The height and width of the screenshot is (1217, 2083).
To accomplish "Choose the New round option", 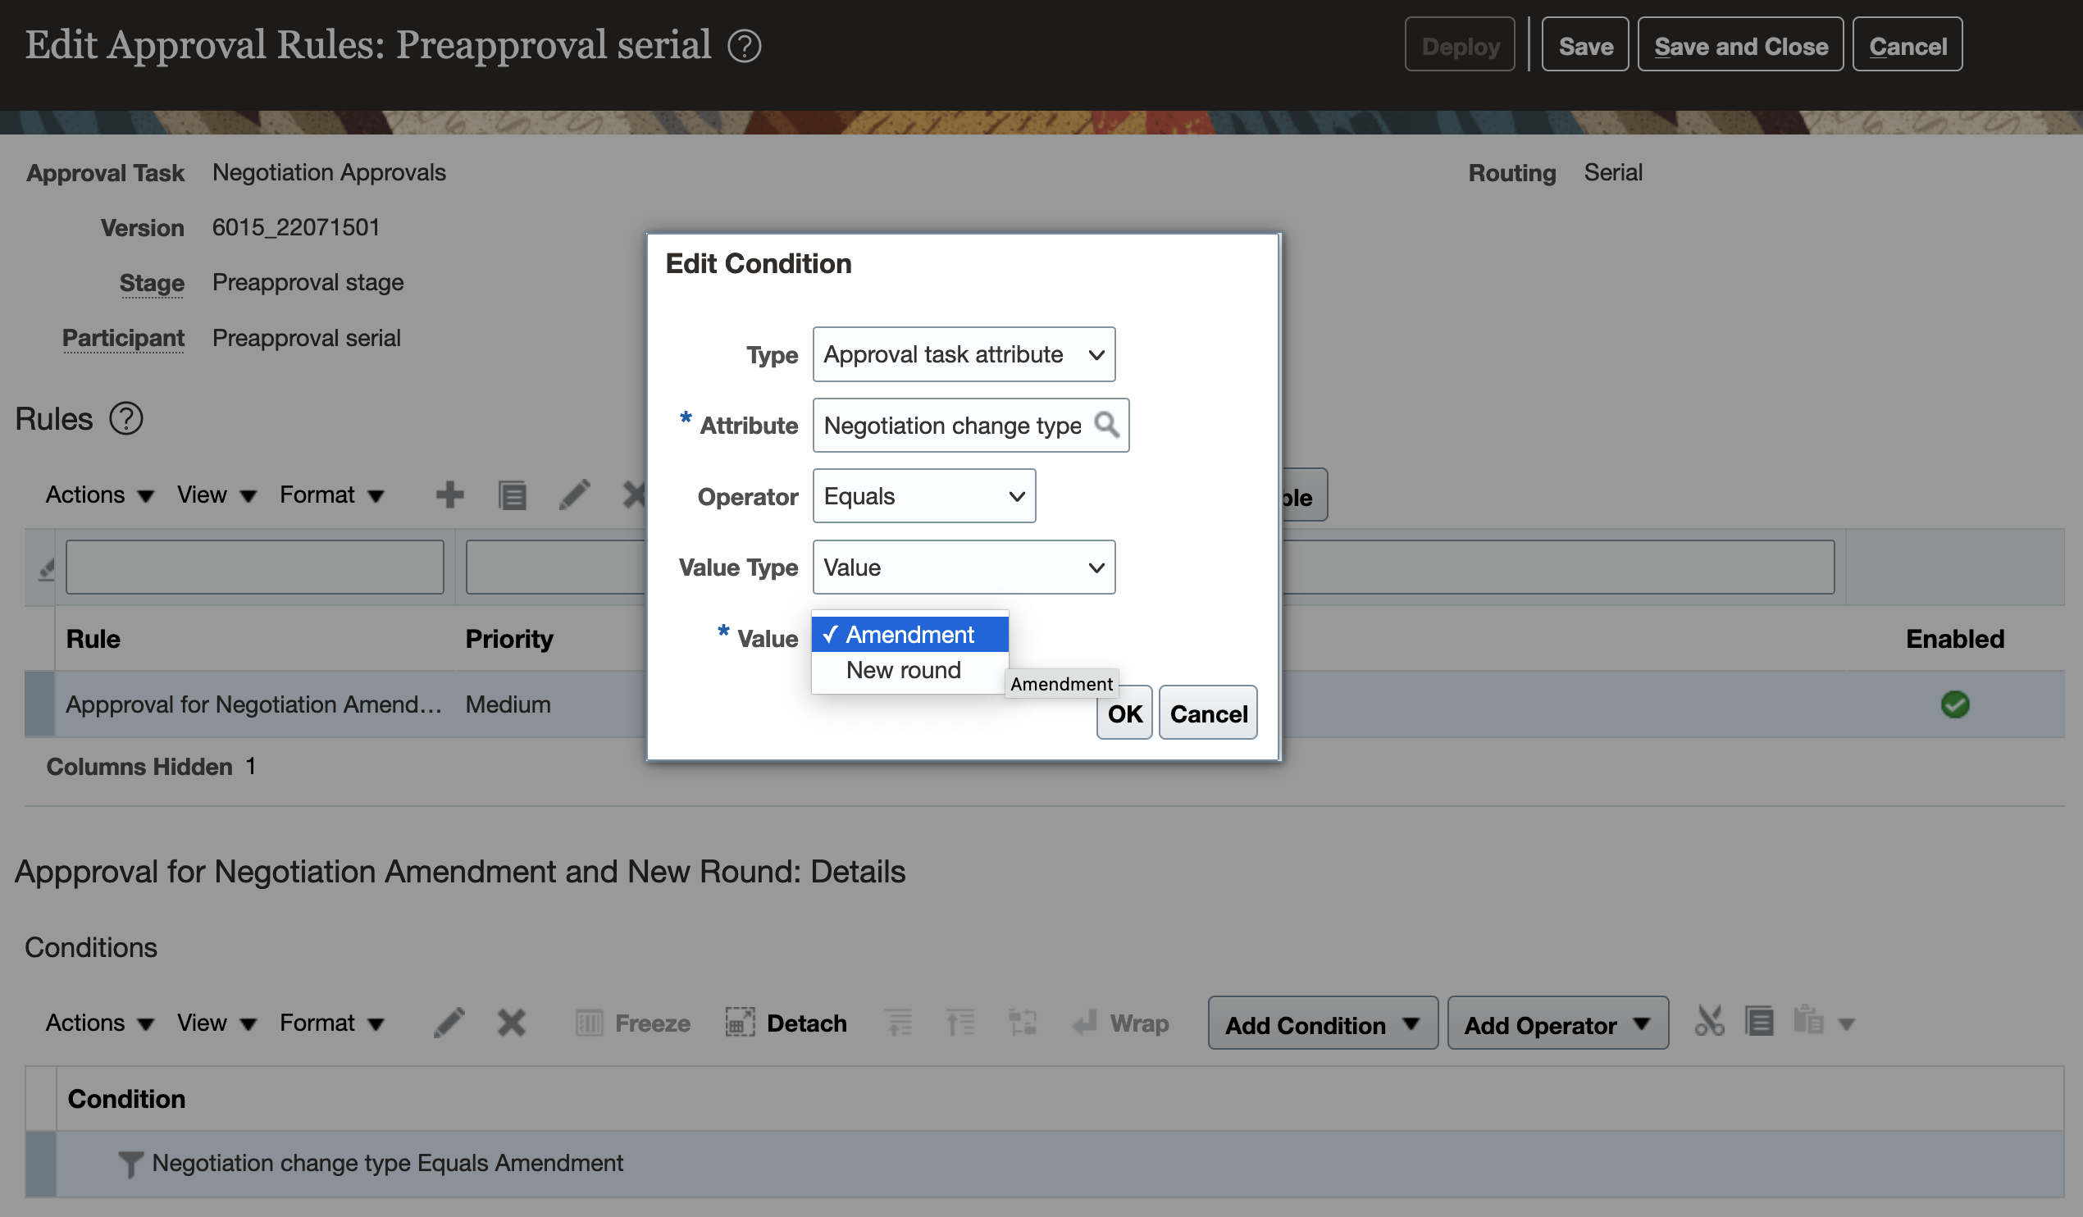I will pyautogui.click(x=904, y=670).
